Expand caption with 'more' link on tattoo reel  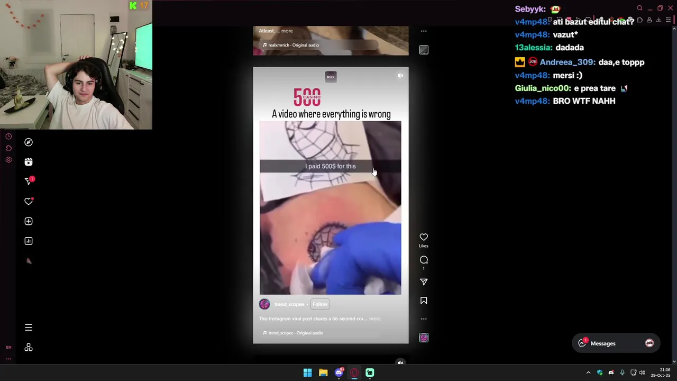(x=374, y=319)
